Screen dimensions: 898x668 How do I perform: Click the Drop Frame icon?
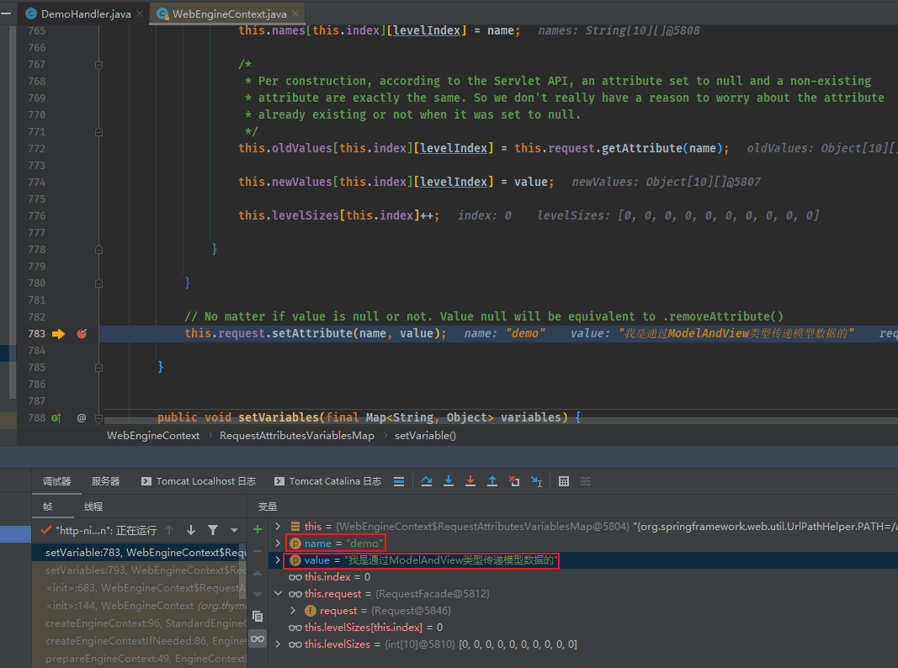click(x=514, y=481)
